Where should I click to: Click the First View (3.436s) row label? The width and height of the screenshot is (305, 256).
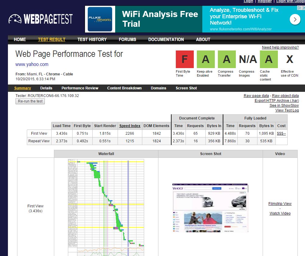tap(35, 209)
